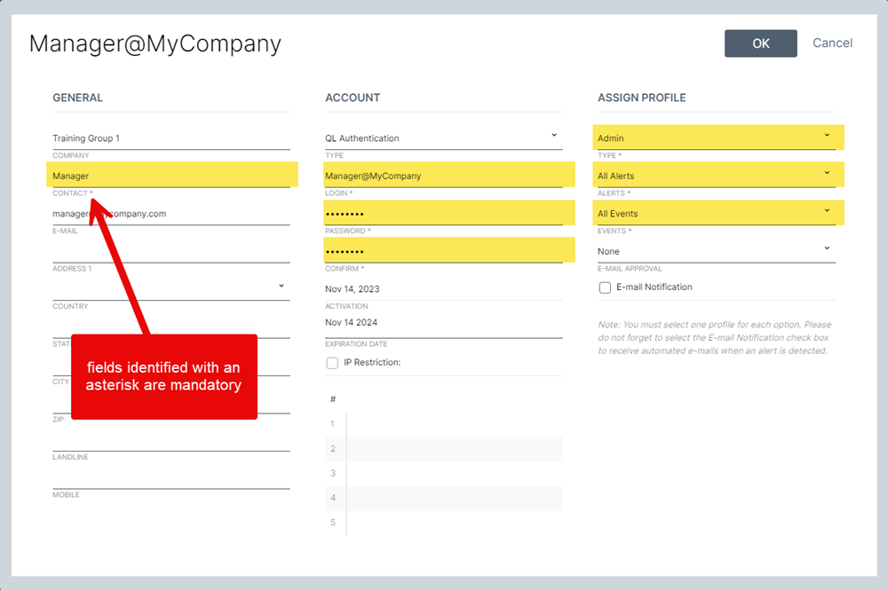Click the OK button

(x=761, y=43)
